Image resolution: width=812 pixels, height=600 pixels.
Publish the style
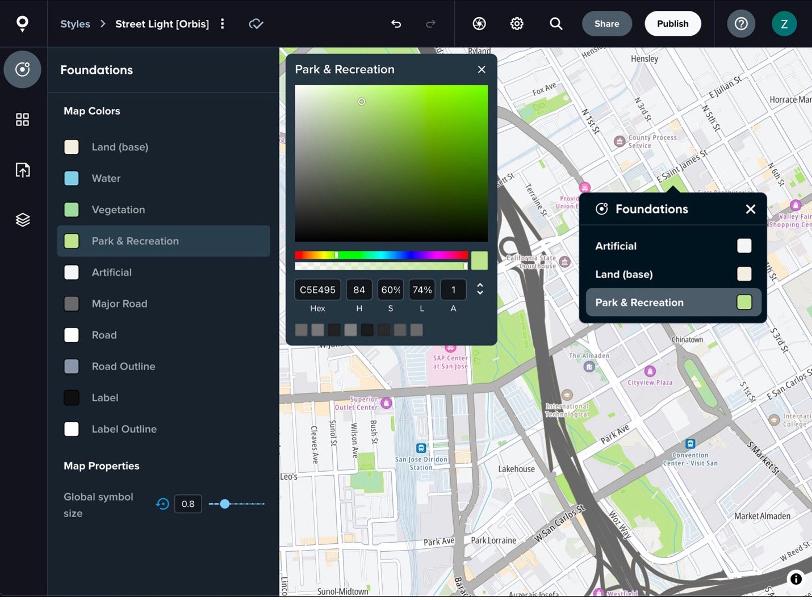tap(672, 24)
